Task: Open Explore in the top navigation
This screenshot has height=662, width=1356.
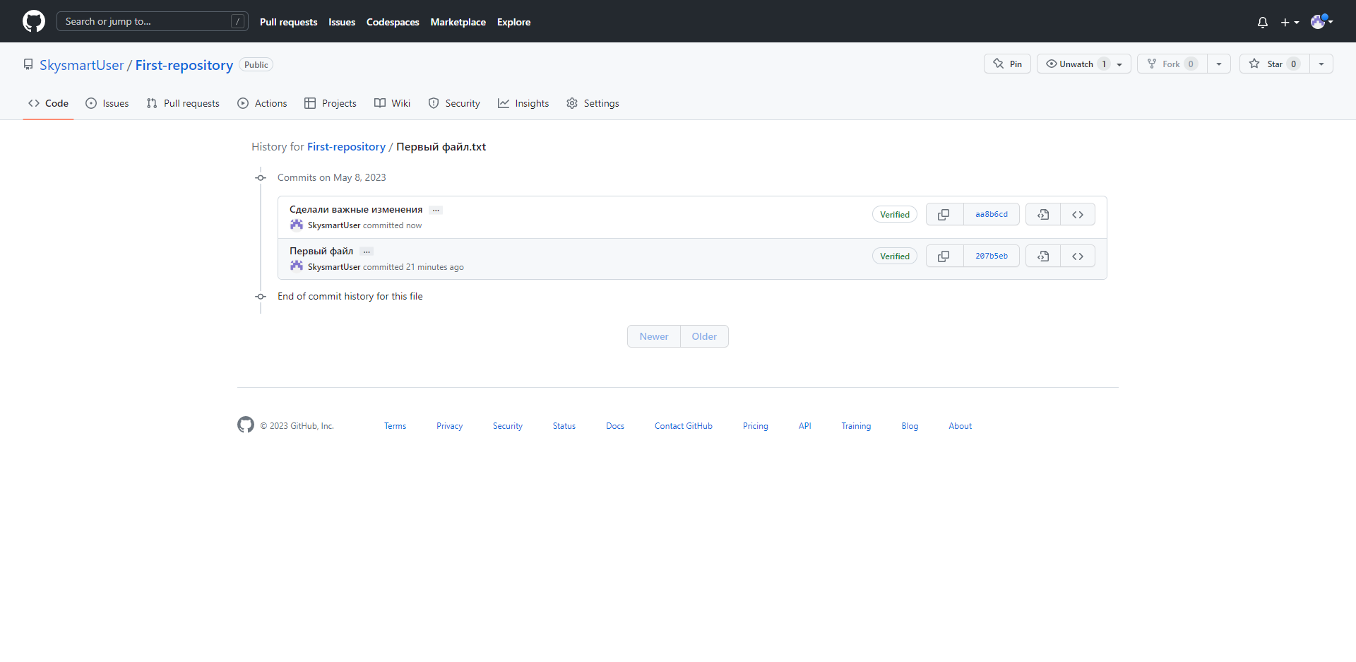Action: click(513, 22)
